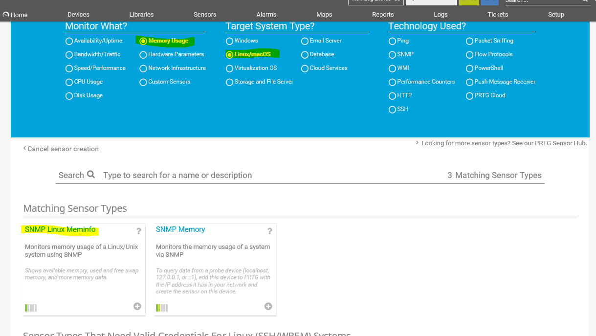596x336 pixels.
Task: Select the Availability/Uptime radio button
Action: click(69, 41)
